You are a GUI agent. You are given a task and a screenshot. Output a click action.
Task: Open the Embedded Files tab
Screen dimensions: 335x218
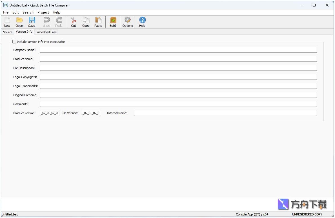click(x=46, y=32)
